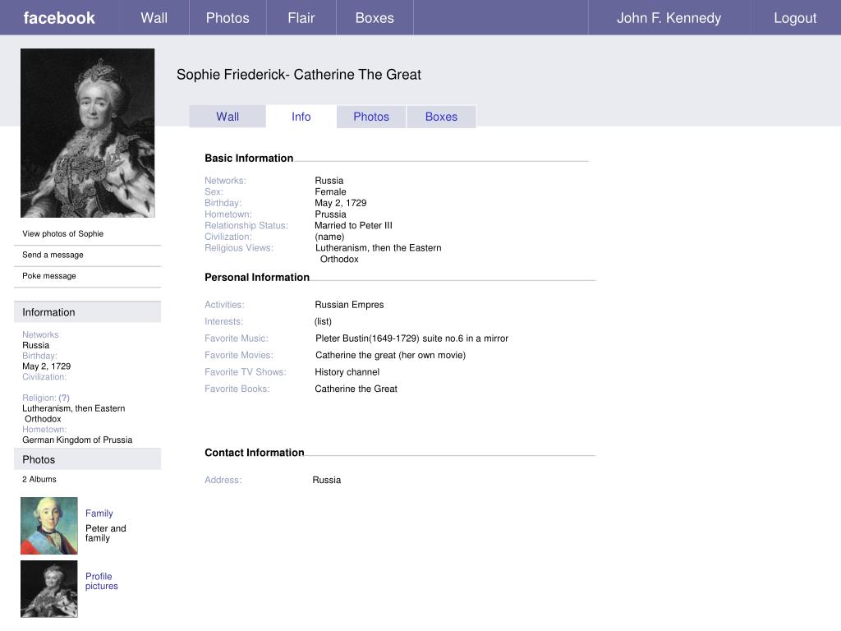Viewport: 841px width, 631px height.
Task: Click German Kingdom of Prussia in sidebar
Action: click(x=77, y=440)
